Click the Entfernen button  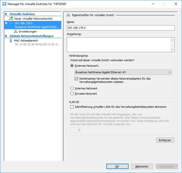click(165, 140)
